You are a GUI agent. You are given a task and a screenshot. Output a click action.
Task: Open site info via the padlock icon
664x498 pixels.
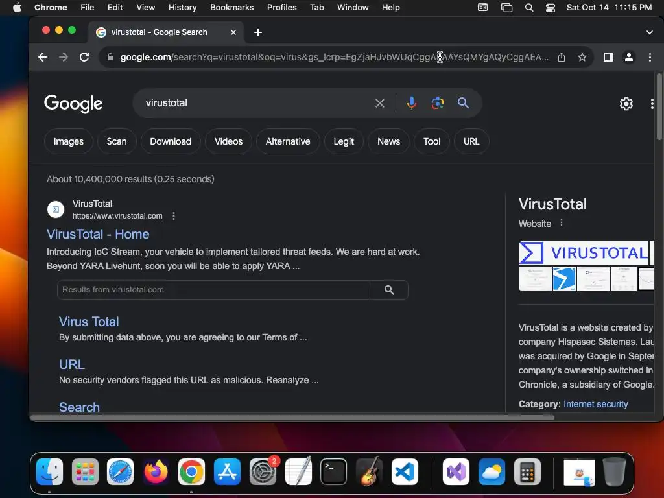pyautogui.click(x=110, y=57)
